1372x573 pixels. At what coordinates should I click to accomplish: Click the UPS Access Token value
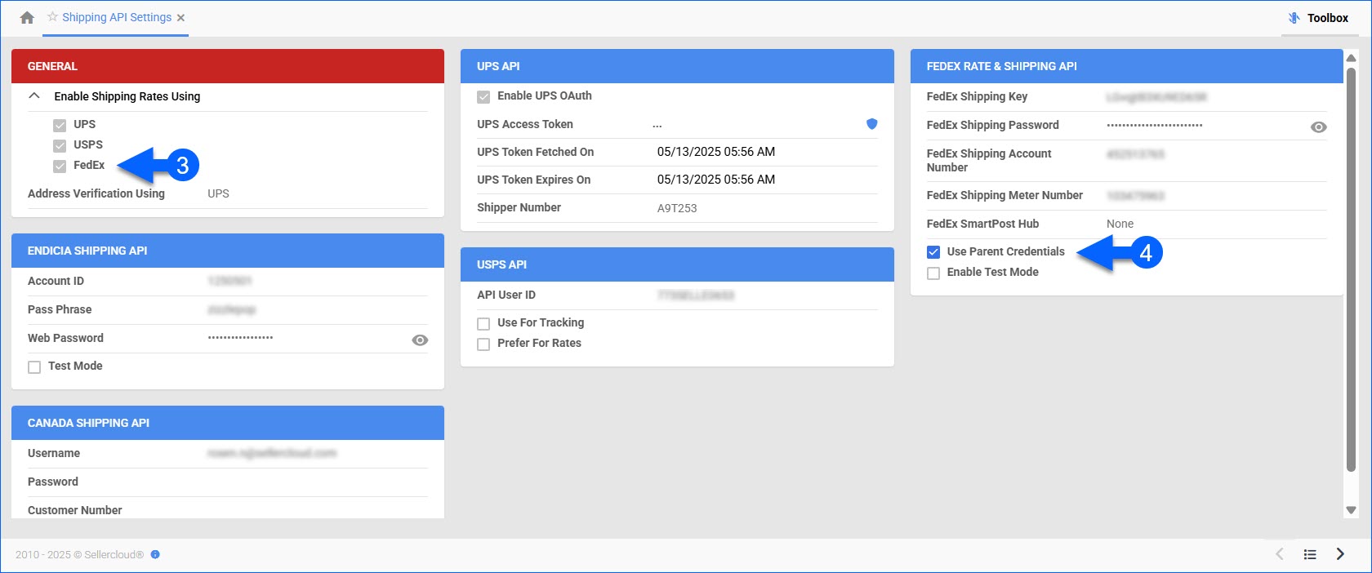[657, 125]
